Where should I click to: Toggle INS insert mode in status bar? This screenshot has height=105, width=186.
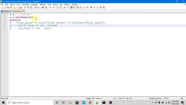pyautogui.click(x=182, y=99)
